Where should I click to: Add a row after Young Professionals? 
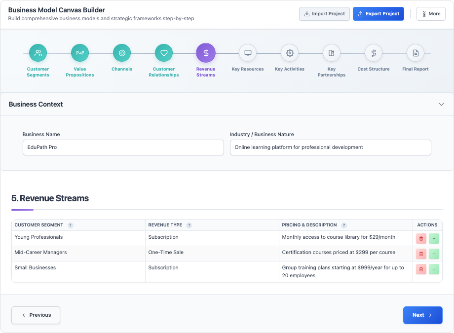click(434, 239)
